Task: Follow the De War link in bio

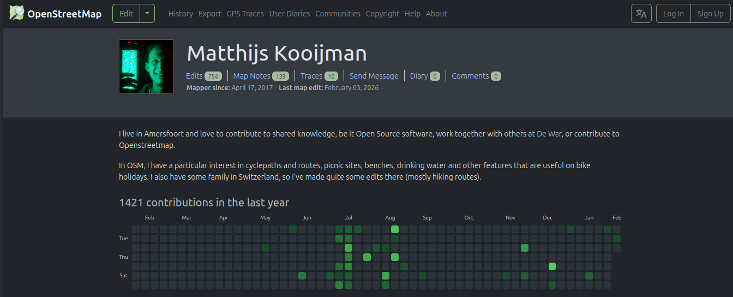Action: pos(549,134)
